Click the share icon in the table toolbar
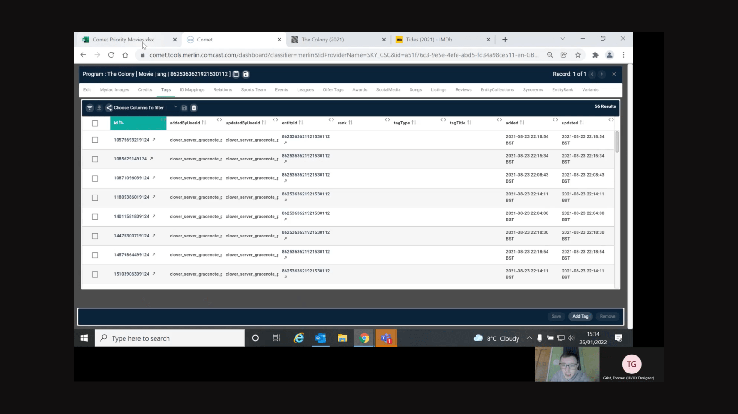This screenshot has width=738, height=414. coord(109,108)
